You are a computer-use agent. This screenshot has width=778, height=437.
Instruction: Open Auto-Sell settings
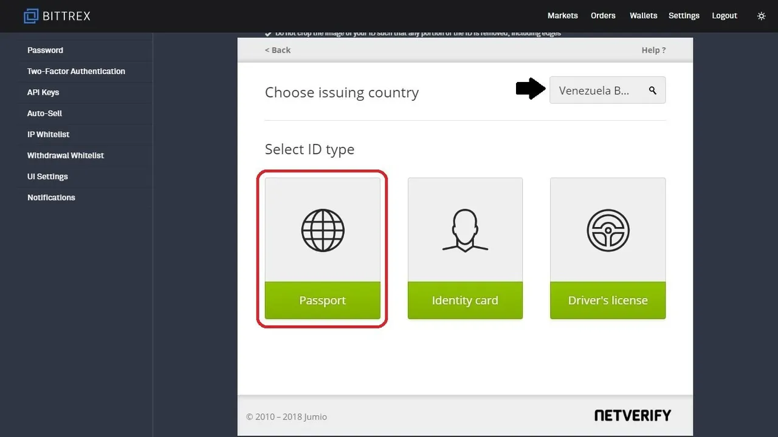point(44,113)
